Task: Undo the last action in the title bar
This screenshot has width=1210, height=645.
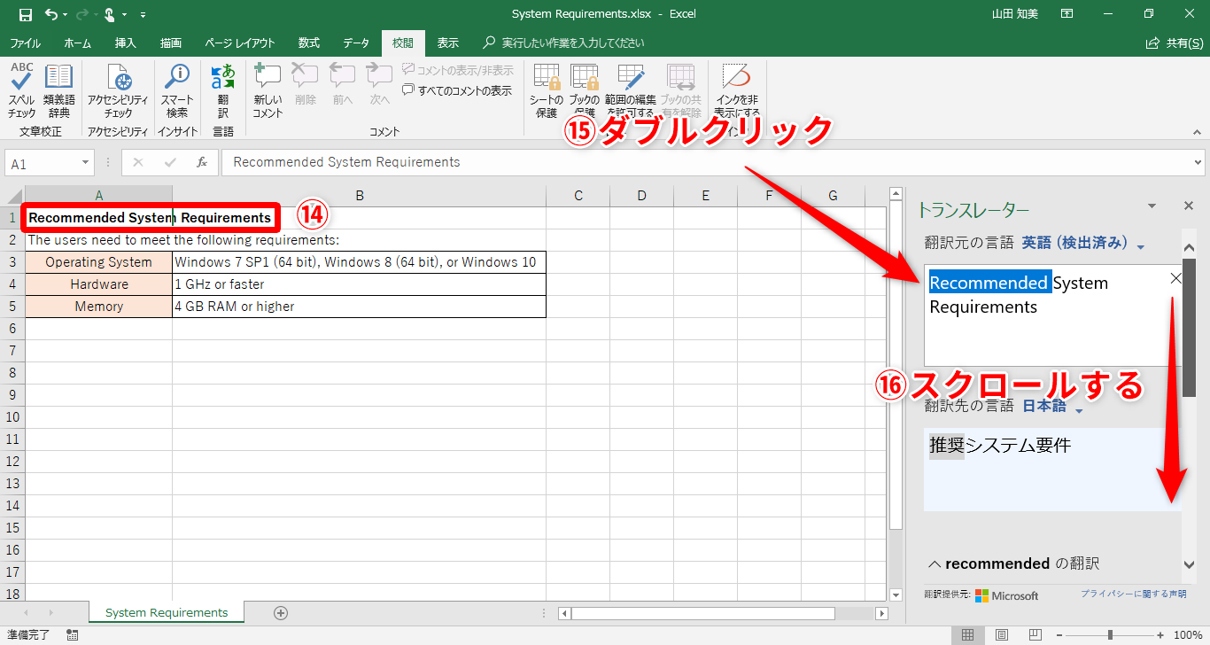Action: click(51, 14)
